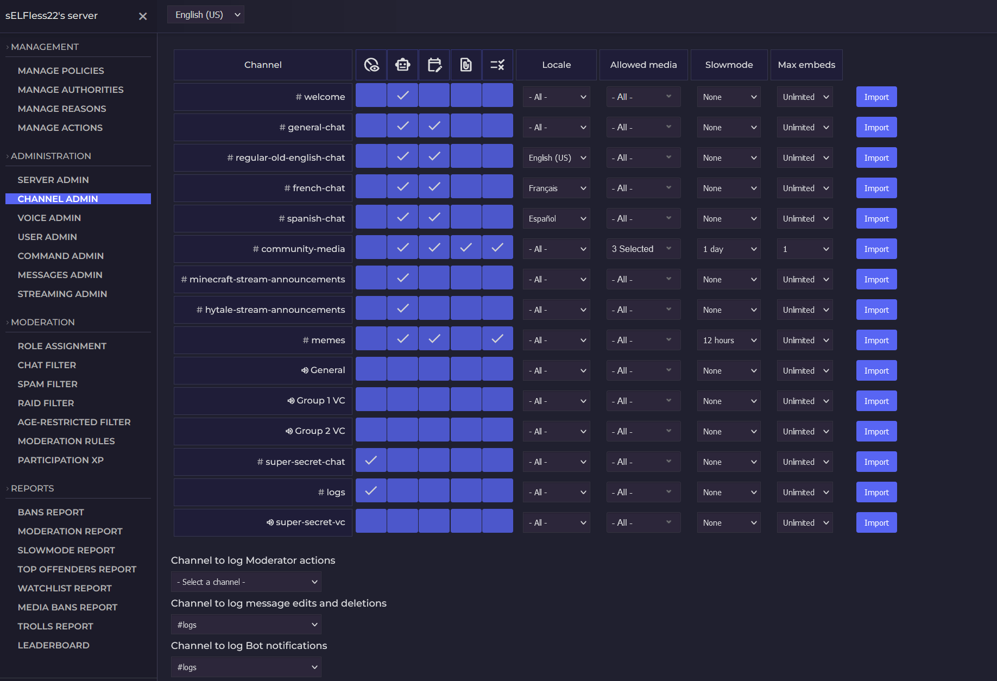
Task: Click the speaker icon beside Group 1 VC
Action: 291,401
